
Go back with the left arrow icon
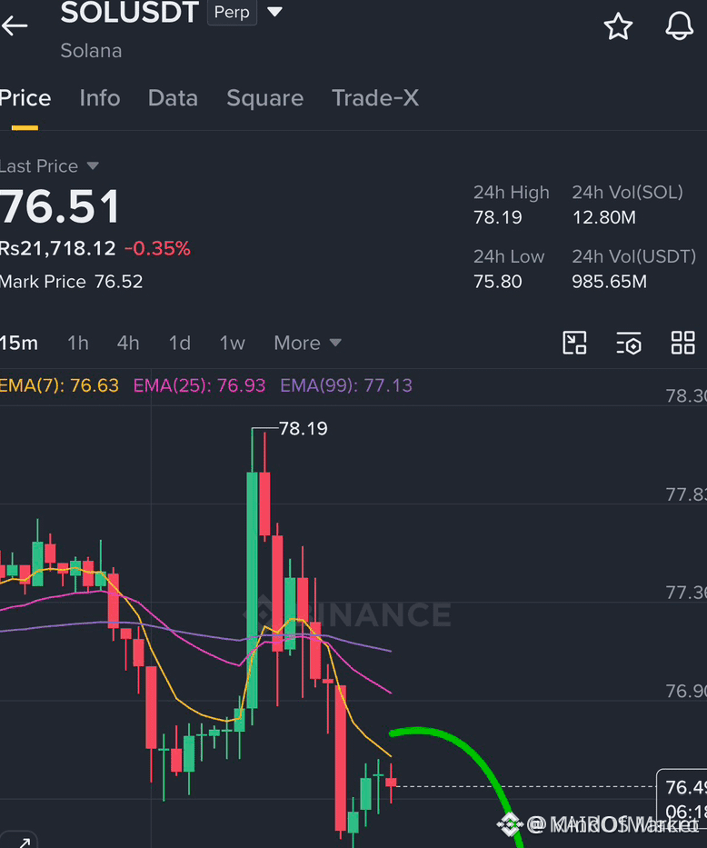coord(15,25)
